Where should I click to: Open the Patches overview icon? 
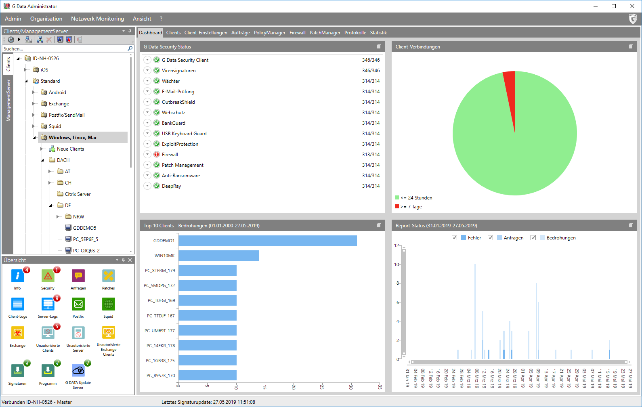(x=109, y=276)
